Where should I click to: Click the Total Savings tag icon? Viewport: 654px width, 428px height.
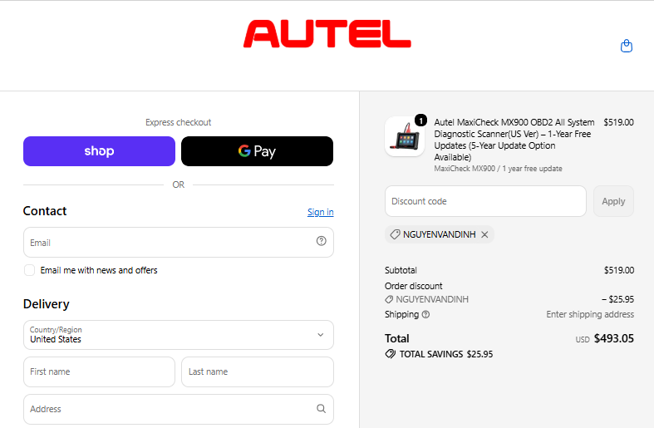point(390,354)
